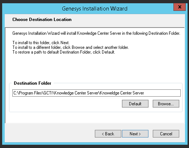Screen dimensions: 189x148
Task: Click the 'will install Knowledge Center Server' sentence
Action: coord(96,33)
